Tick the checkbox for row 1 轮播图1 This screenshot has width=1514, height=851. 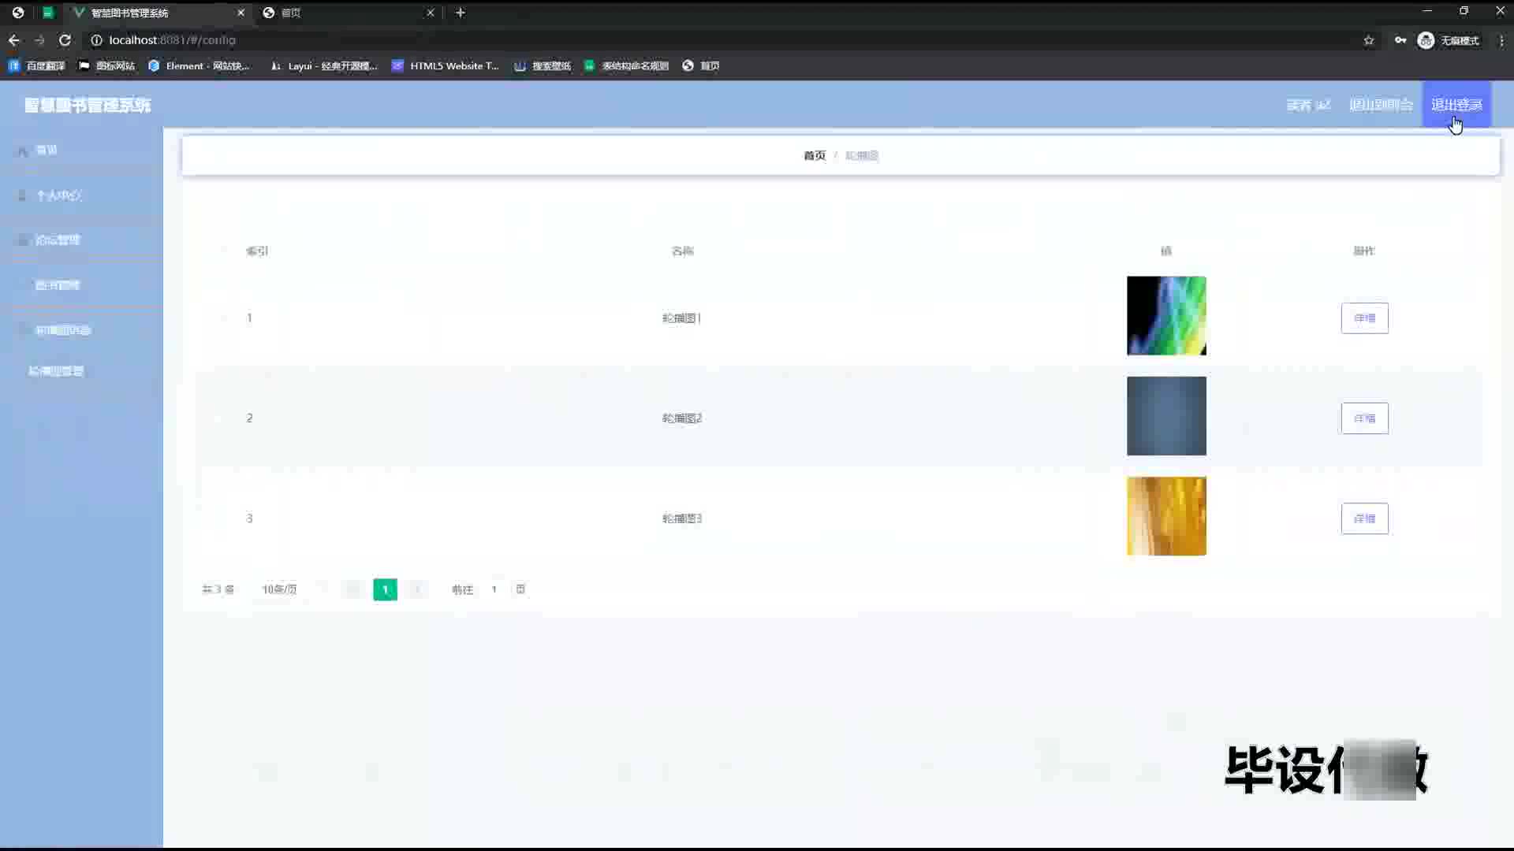(x=223, y=318)
